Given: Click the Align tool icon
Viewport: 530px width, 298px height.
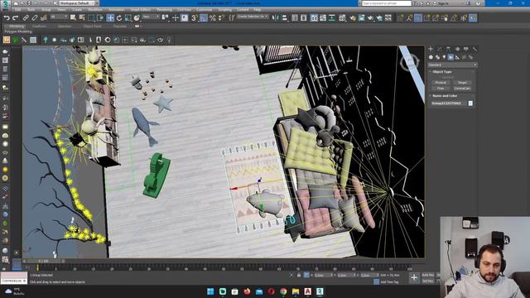Looking at the screenshot, I should (x=285, y=18).
